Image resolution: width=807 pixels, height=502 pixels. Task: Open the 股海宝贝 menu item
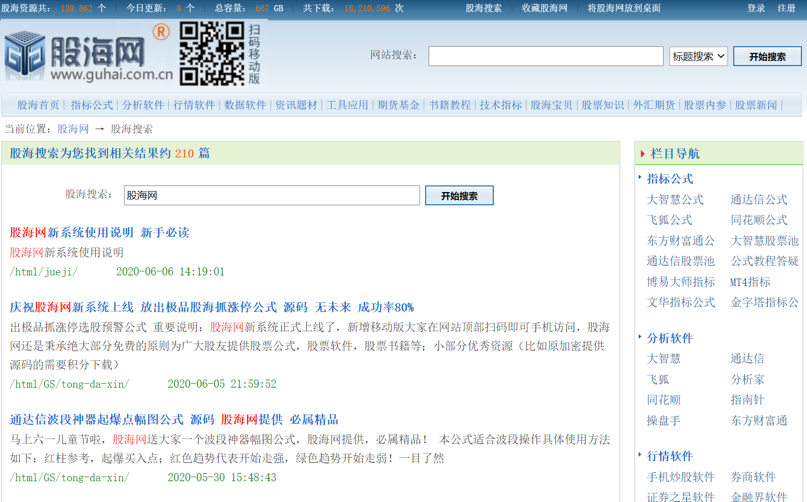coord(552,105)
